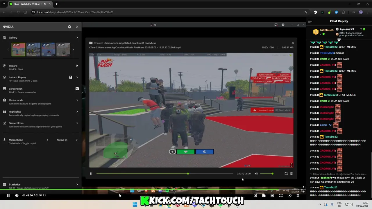Expand the gift leaderboard handle
372x209 pixels.
(339, 39)
